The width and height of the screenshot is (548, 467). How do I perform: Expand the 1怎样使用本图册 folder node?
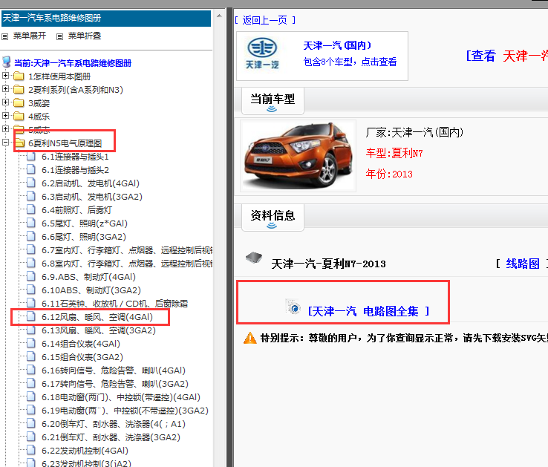point(6,76)
